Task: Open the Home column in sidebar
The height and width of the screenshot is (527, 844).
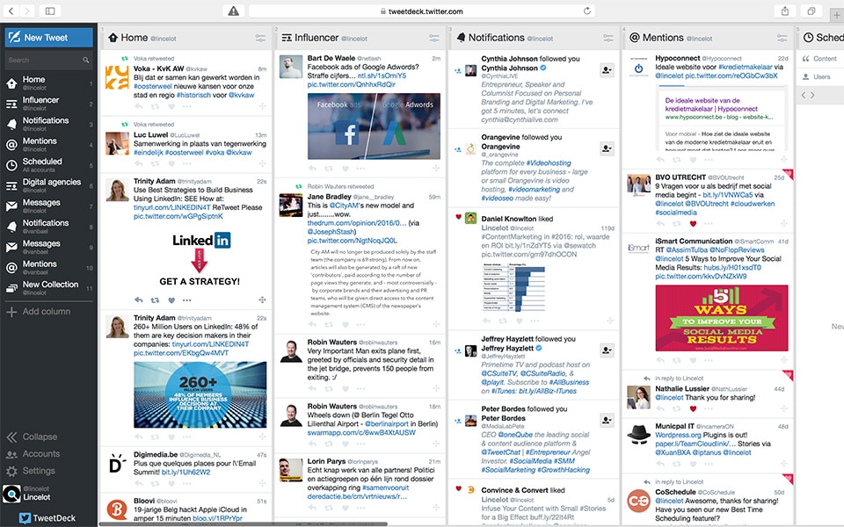Action: click(48, 83)
